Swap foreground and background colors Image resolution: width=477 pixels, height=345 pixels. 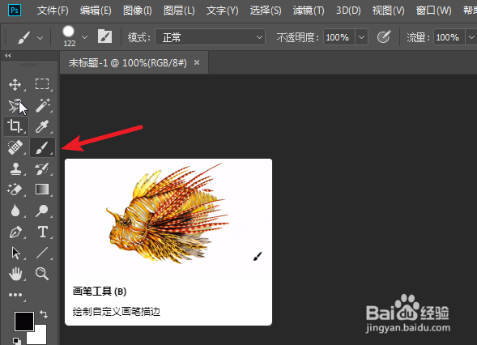pos(44,314)
